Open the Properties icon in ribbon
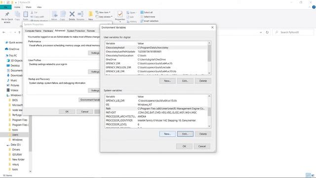The image size is (316, 178). [x=120, y=14]
